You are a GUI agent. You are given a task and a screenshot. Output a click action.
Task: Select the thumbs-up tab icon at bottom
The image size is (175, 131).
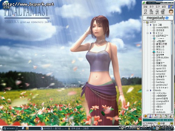[171, 116]
